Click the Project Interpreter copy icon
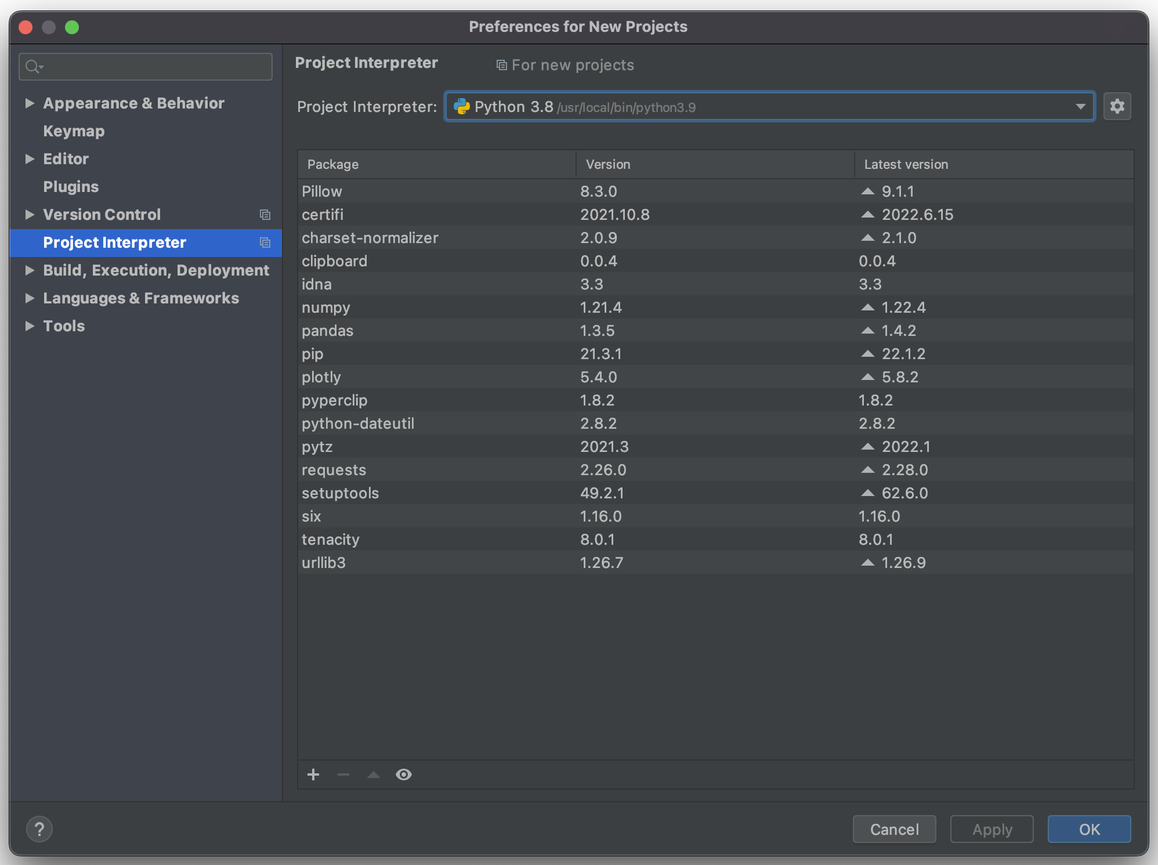 265,242
